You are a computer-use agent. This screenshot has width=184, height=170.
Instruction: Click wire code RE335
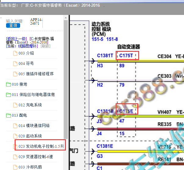(x=164, y=124)
